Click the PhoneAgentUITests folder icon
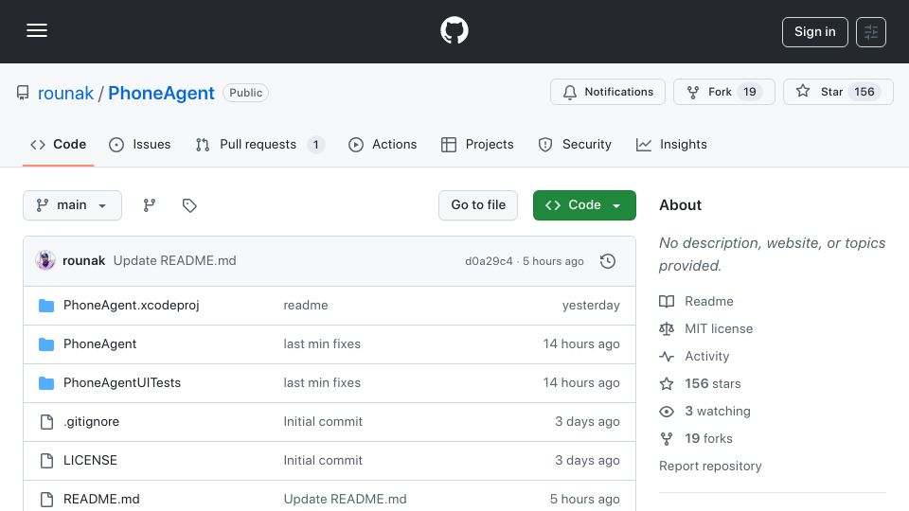 pos(46,383)
